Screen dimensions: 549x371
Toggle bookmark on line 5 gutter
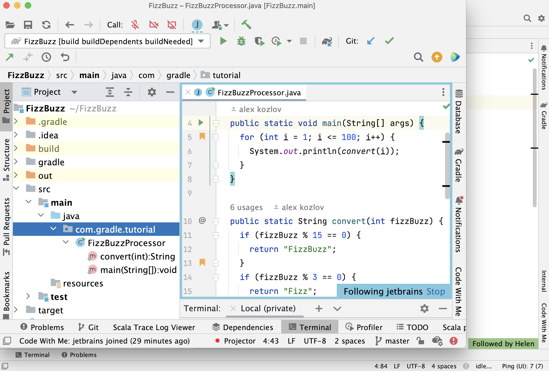coord(202,136)
